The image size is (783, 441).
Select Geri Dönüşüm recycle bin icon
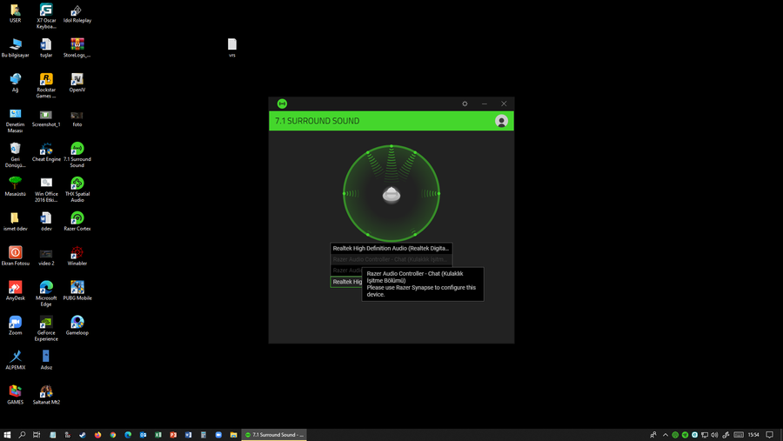(x=16, y=155)
